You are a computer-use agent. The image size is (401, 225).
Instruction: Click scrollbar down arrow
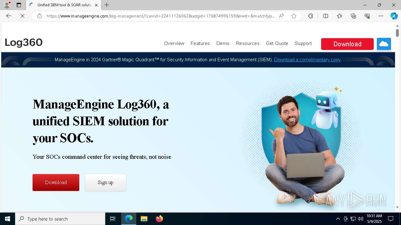[x=397, y=207]
